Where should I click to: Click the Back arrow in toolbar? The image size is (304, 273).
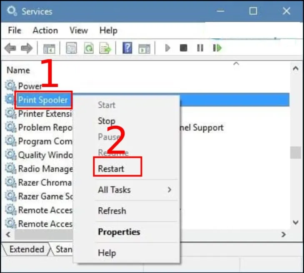[10, 48]
